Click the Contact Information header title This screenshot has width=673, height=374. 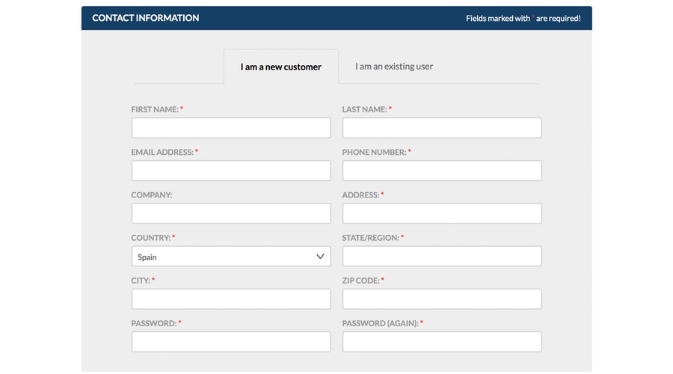point(146,18)
